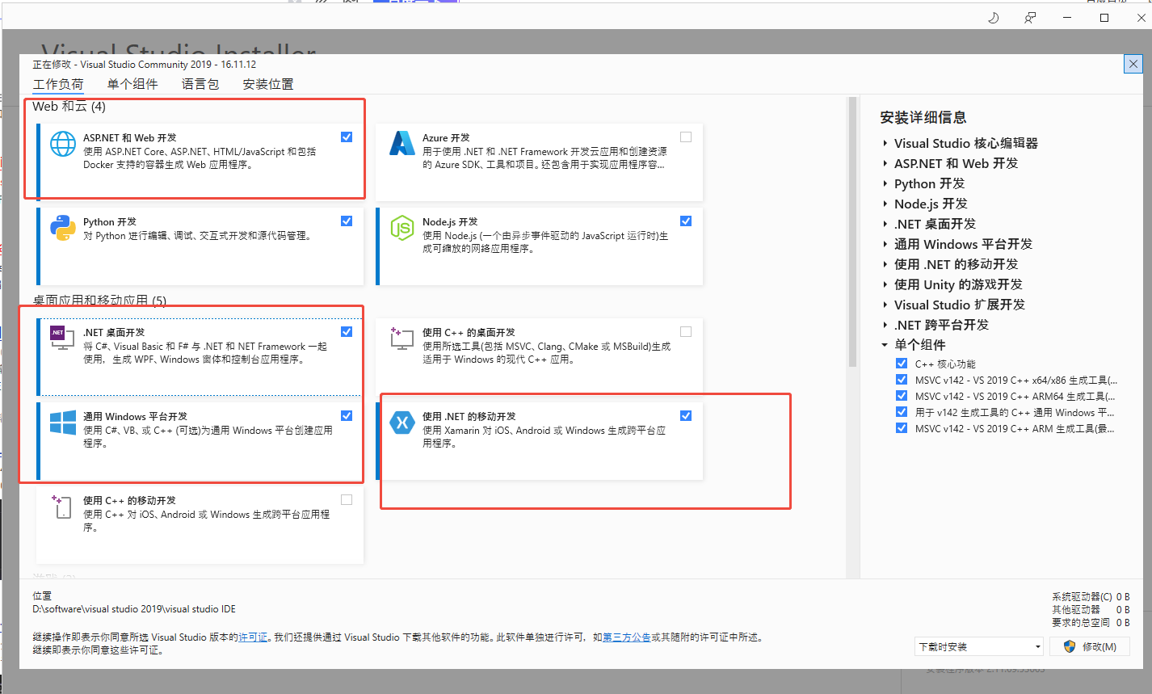Uncheck 用于 v142 生成工具的 C++ 通用 Windows component
This screenshot has width=1152, height=694.
[x=902, y=412]
